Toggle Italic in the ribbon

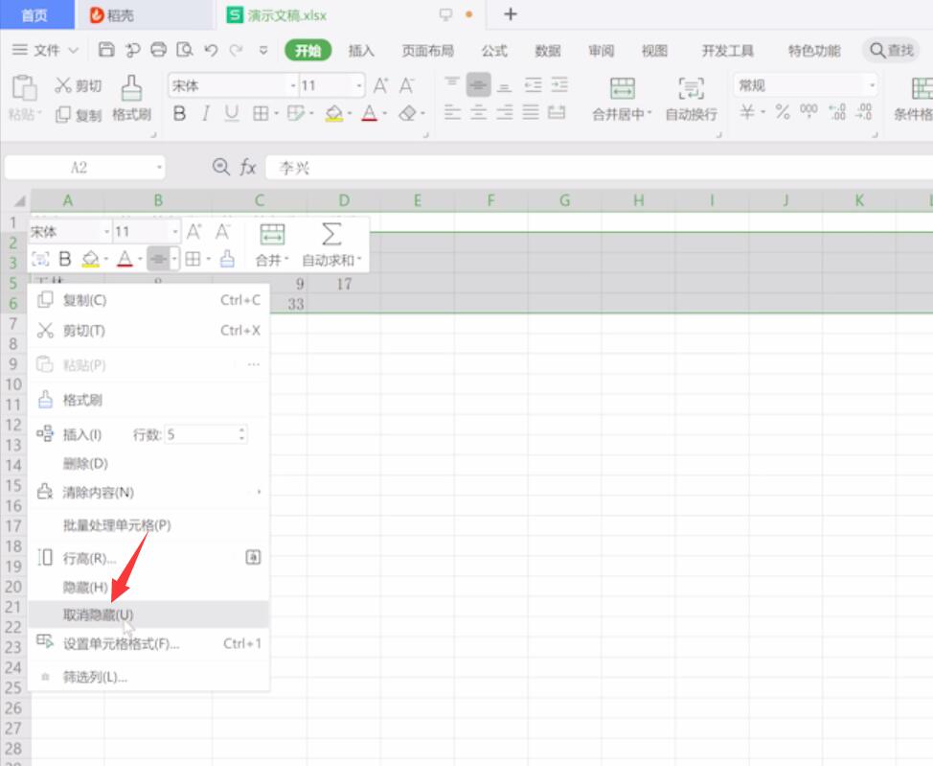(205, 112)
